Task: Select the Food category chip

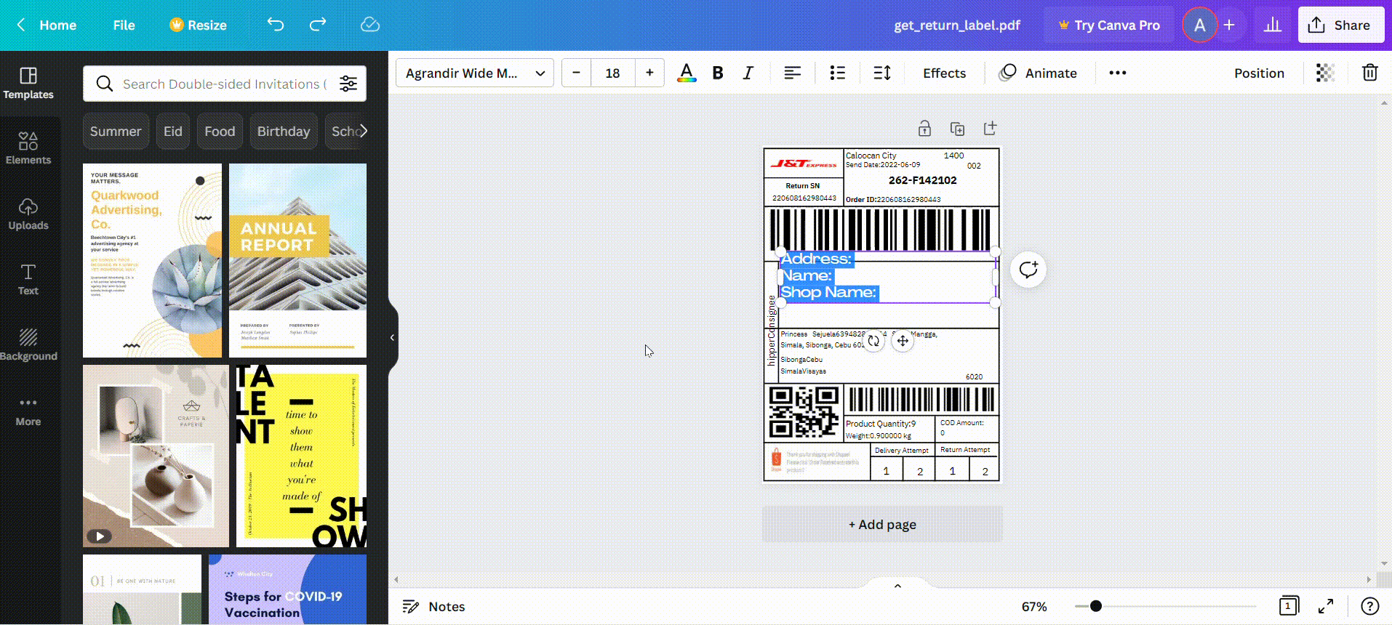Action: tap(220, 131)
